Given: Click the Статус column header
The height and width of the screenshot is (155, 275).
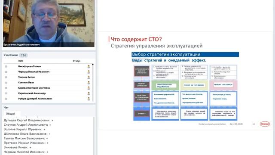Looking at the screenshot, I should [76, 61].
